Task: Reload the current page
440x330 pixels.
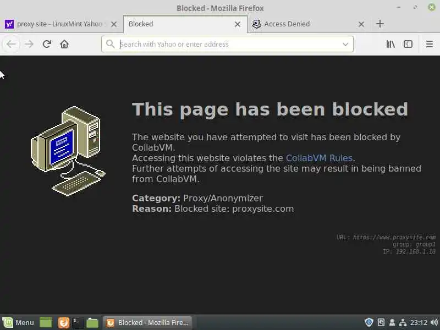Action: tap(47, 44)
